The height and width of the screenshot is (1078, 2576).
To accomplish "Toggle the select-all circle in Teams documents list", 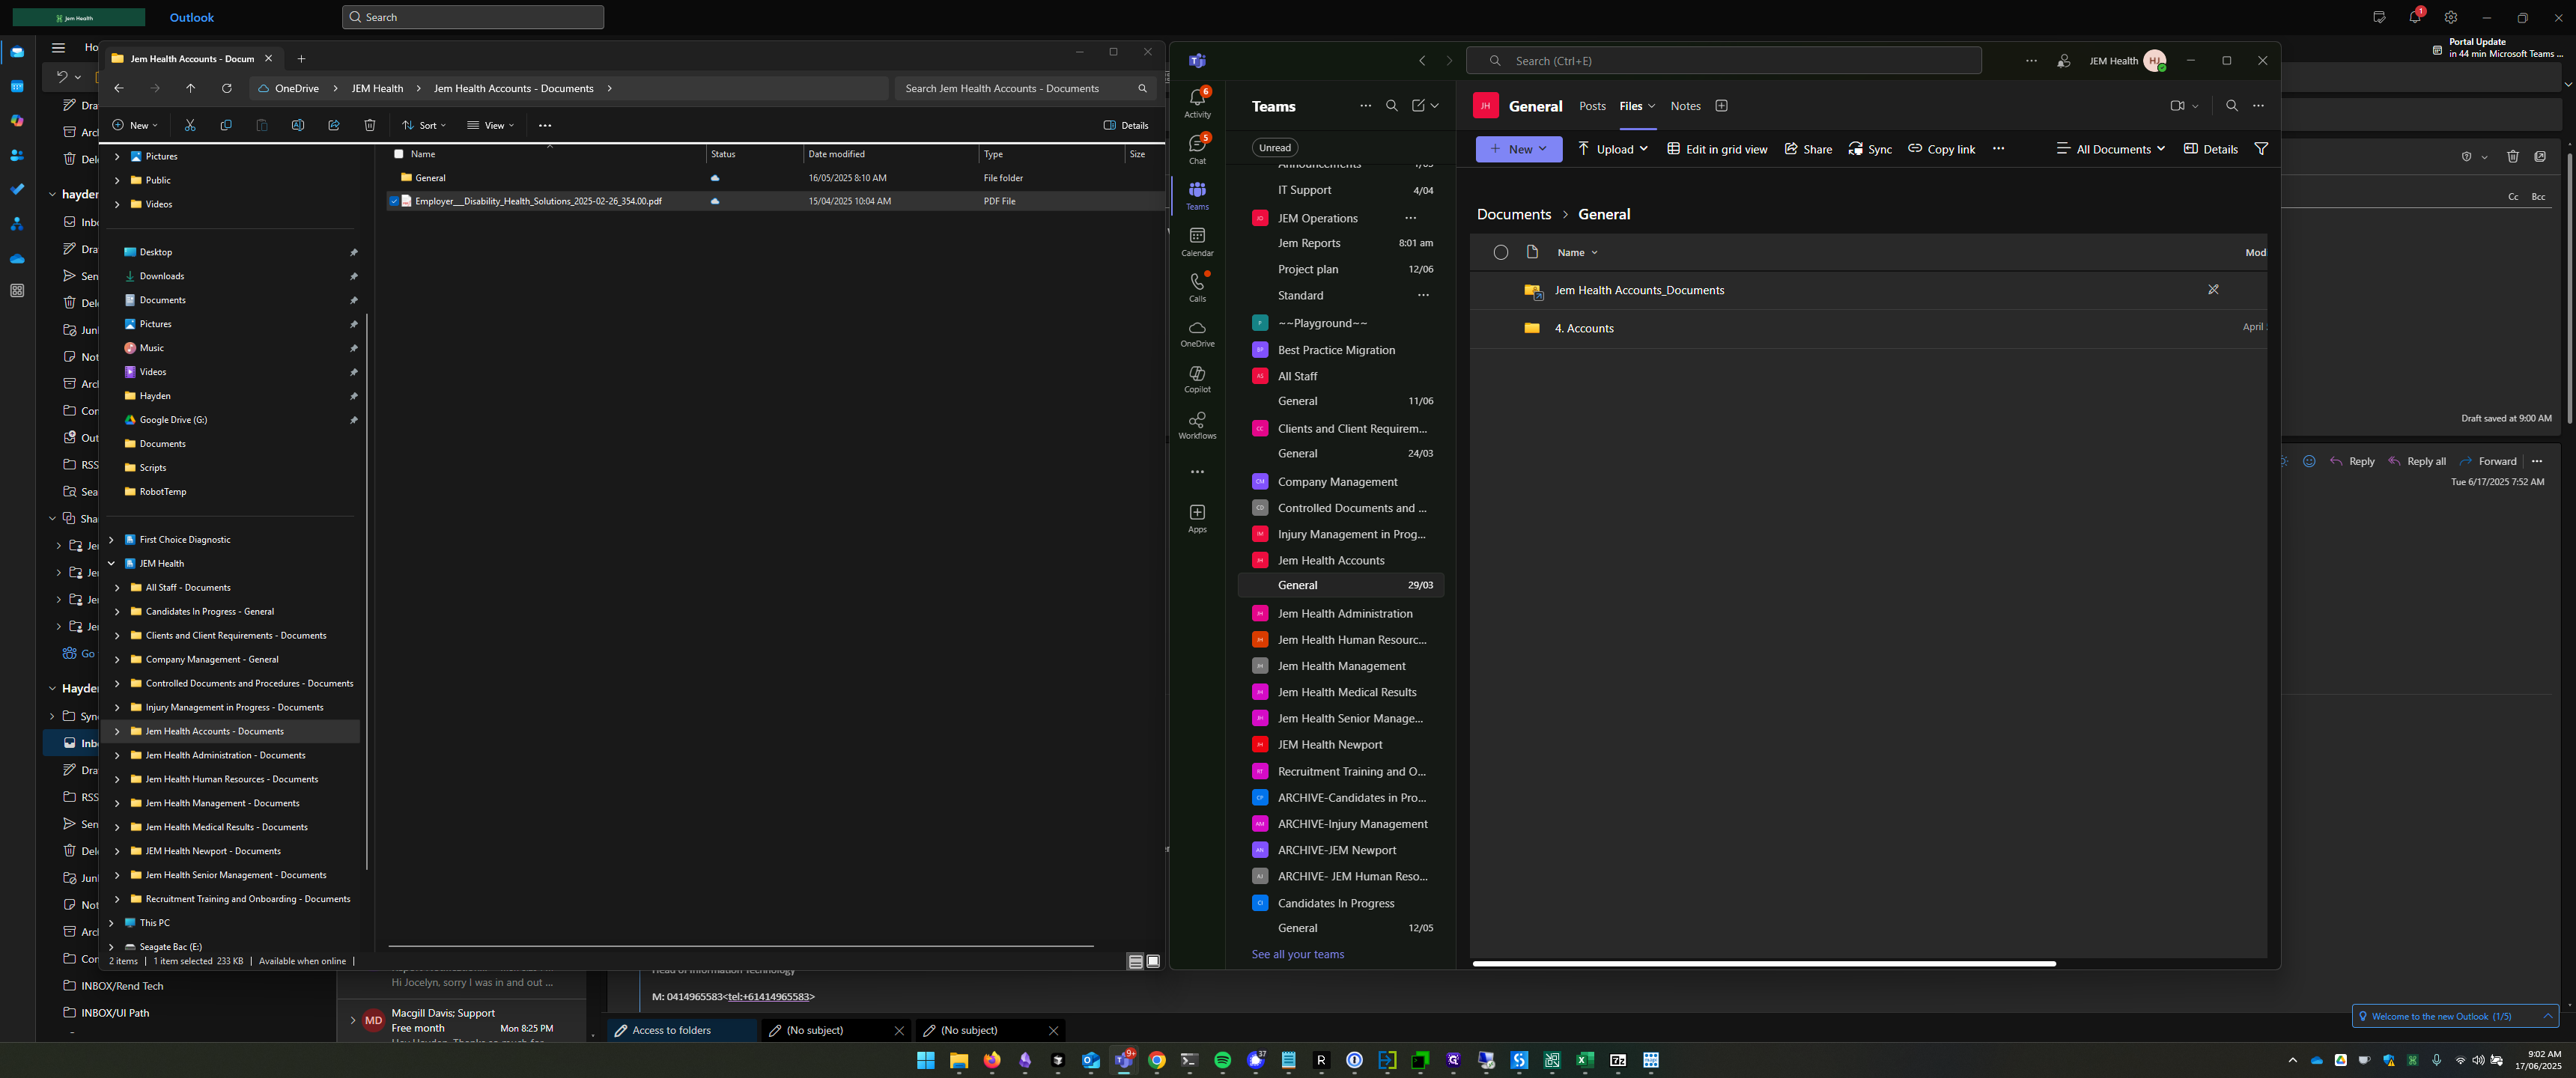I will [1500, 253].
